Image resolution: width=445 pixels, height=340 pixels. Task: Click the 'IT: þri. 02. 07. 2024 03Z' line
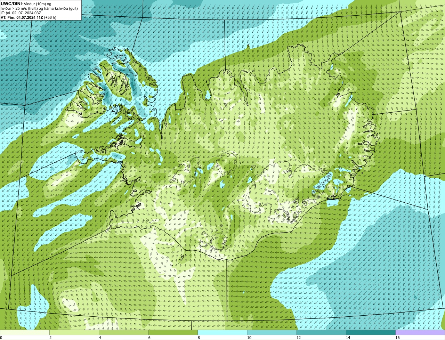click(21, 13)
